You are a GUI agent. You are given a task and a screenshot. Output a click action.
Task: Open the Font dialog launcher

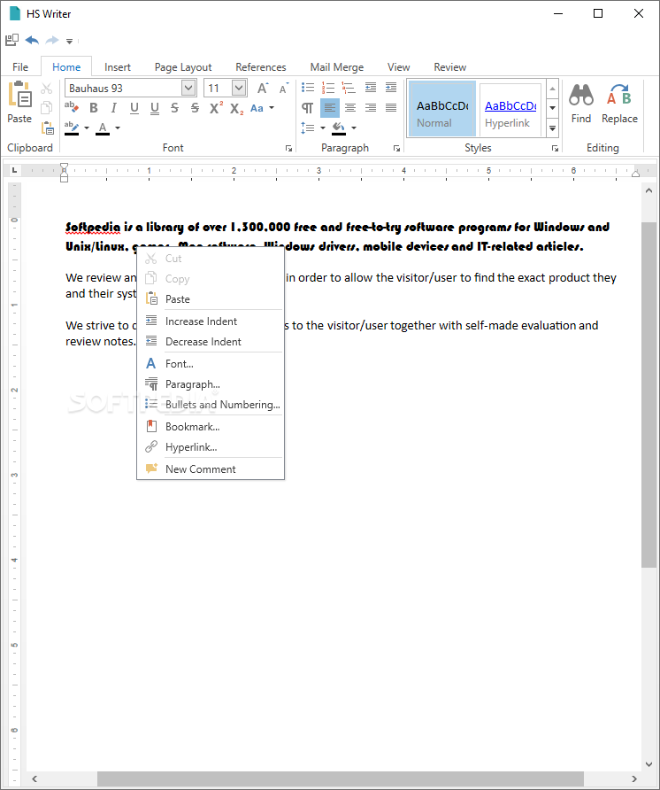289,148
